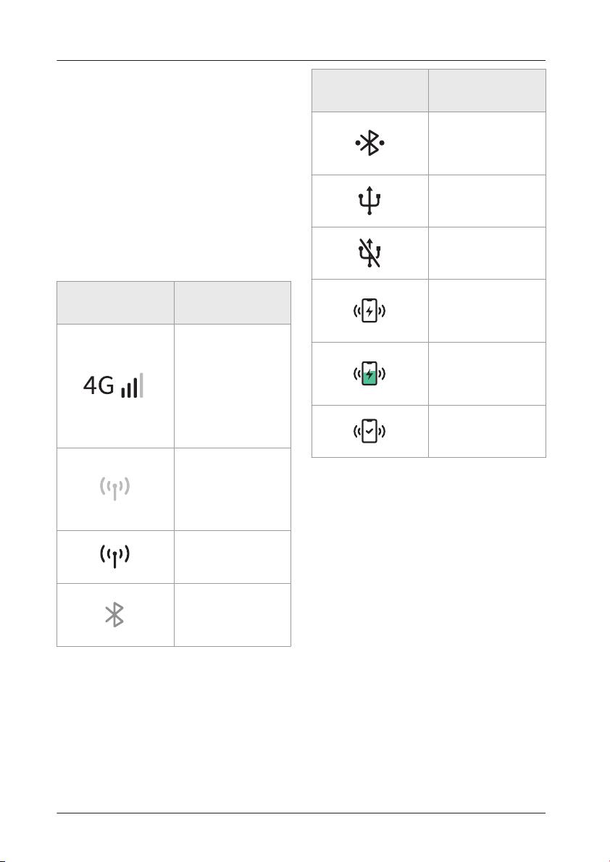The image size is (610, 862).
Task: Select the gray header cell above Bluetooth connected icon
Action: click(x=369, y=91)
